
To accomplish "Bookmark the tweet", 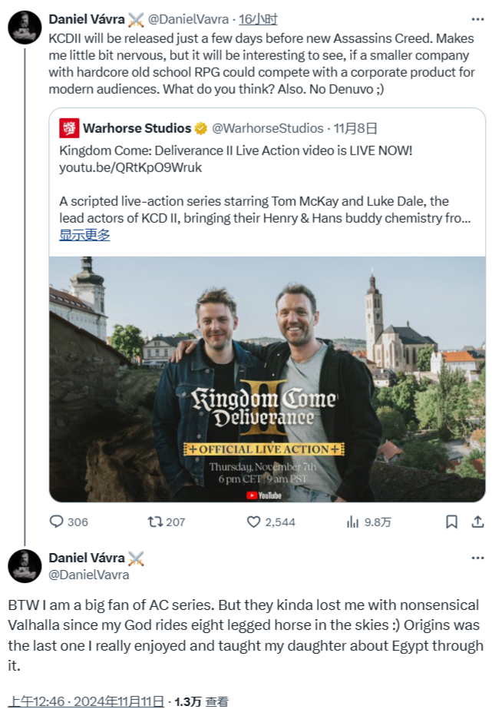I will pyautogui.click(x=451, y=522).
